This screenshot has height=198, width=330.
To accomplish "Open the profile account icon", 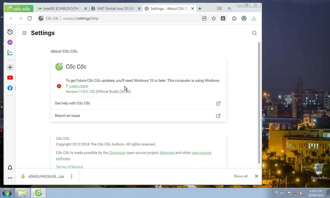I will click(x=244, y=18).
